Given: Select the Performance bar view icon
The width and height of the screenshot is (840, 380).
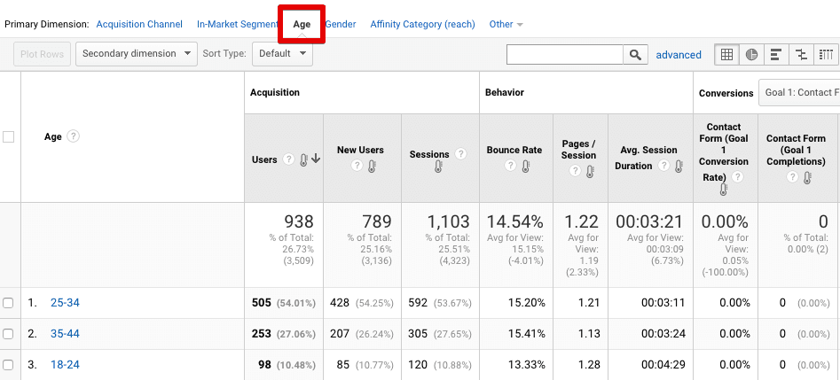Looking at the screenshot, I should click(776, 55).
